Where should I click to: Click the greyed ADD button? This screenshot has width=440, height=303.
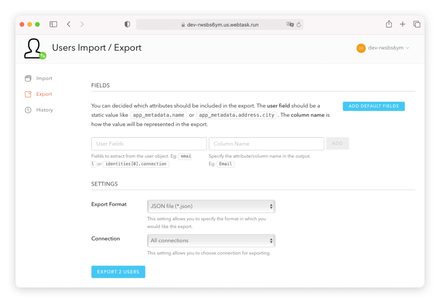pyautogui.click(x=337, y=143)
